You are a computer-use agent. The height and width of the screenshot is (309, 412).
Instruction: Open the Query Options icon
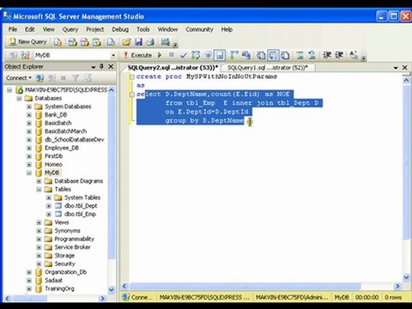pos(208,55)
